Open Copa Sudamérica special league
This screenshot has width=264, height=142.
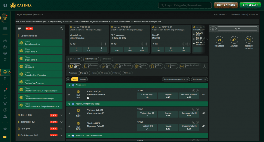point(40,43)
